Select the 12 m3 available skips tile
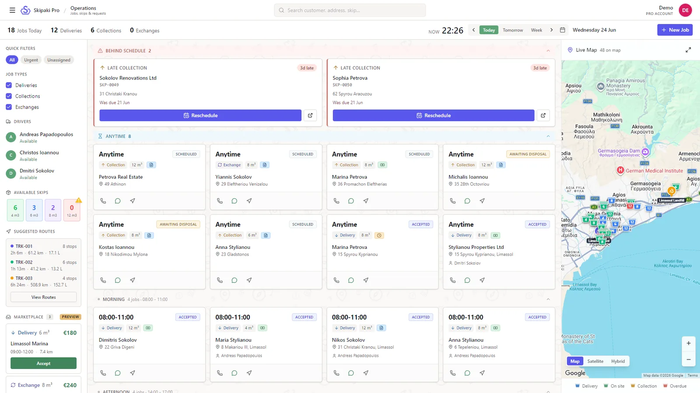700x393 pixels. (x=72, y=210)
